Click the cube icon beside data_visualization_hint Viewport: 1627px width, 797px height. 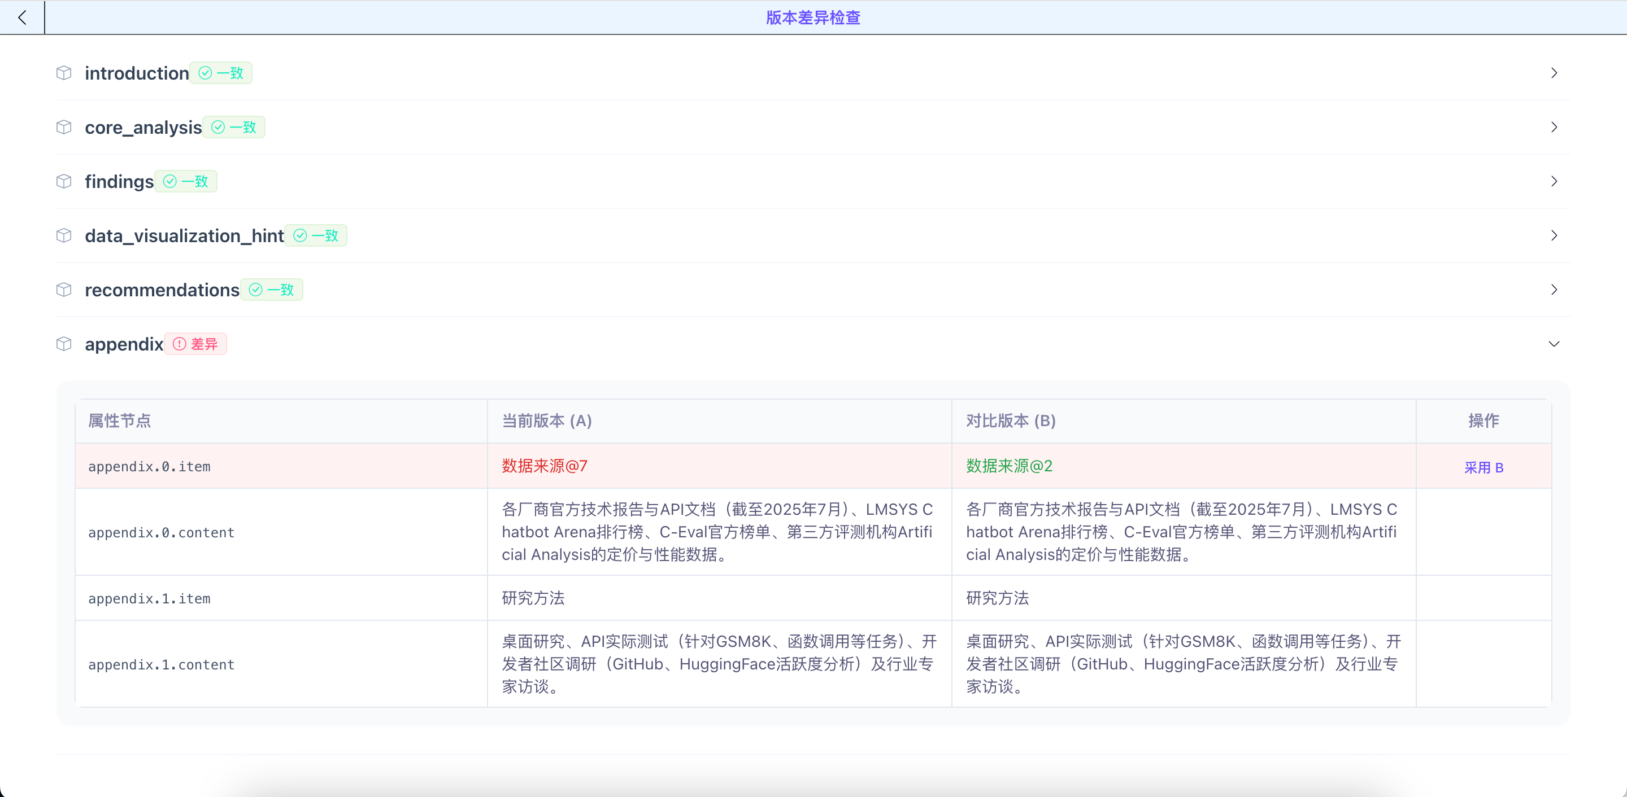click(64, 236)
